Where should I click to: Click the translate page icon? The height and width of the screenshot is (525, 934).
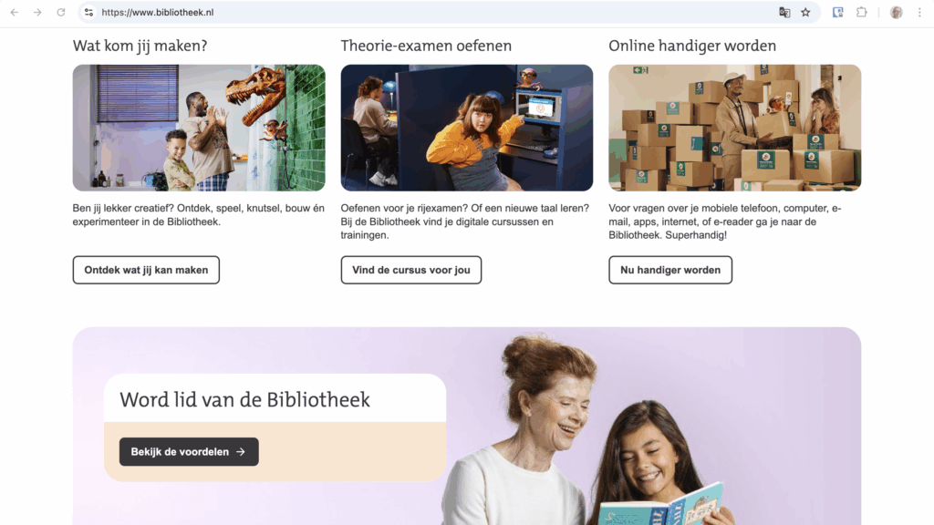(784, 12)
